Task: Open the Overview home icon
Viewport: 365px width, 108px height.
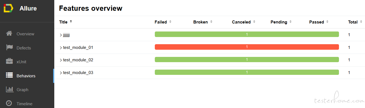Action: 9,34
